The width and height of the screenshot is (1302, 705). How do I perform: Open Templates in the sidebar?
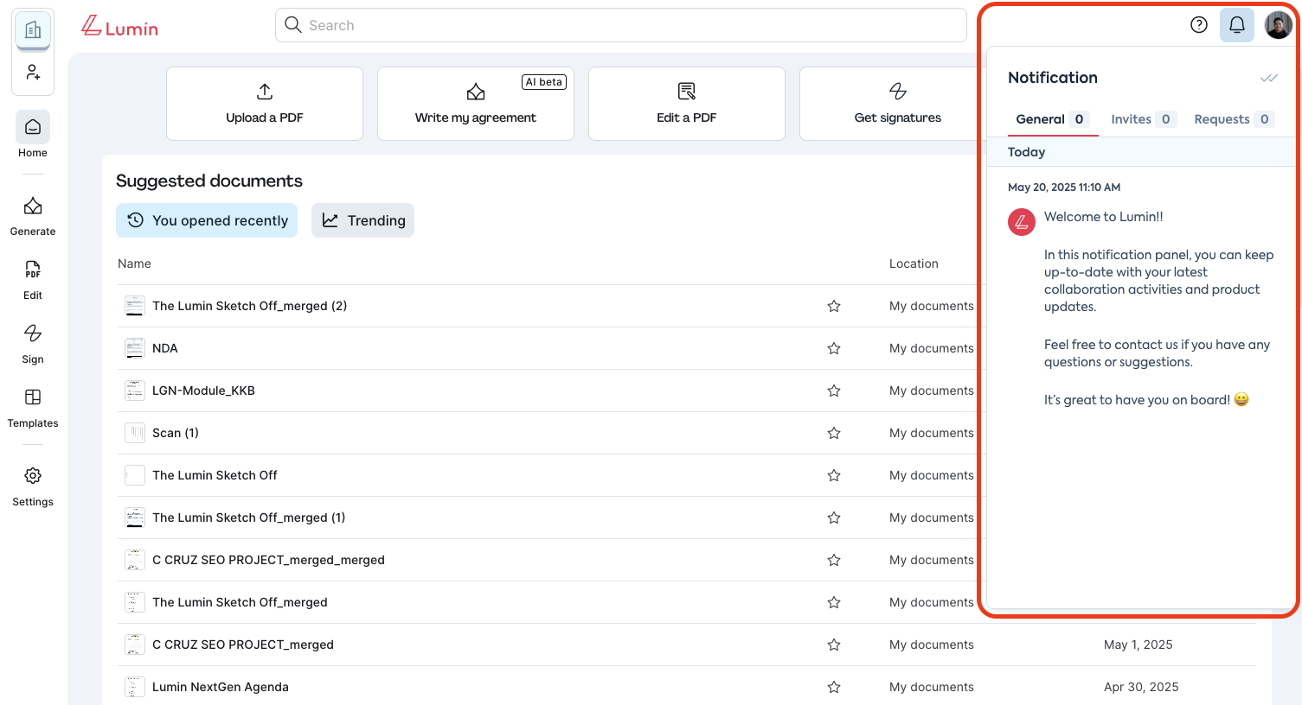(x=33, y=407)
